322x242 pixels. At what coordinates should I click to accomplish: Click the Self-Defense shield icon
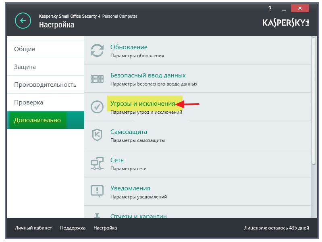tap(97, 135)
